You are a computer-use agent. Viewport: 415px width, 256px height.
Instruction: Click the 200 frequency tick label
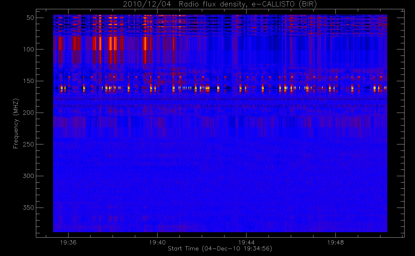coord(28,113)
